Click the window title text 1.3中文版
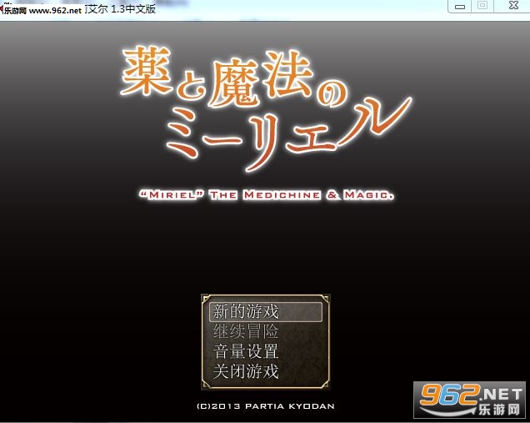This screenshot has height=423, width=530. (x=133, y=9)
